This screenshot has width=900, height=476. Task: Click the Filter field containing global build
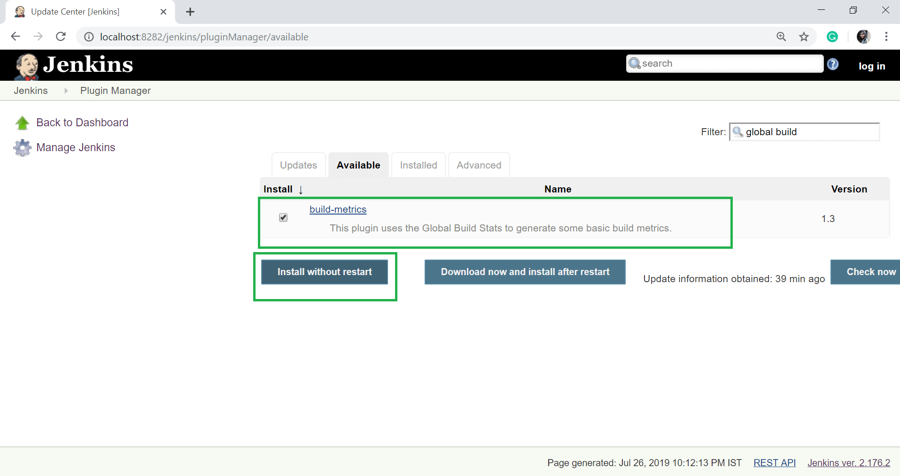[804, 132]
